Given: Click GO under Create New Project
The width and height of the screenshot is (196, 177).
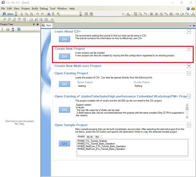Looking at the screenshot, I should pyautogui.click(x=64, y=56).
